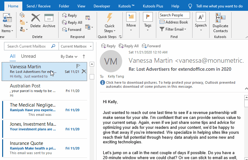Open the Address Book
The height and width of the screenshot is (160, 248).
tap(174, 22)
